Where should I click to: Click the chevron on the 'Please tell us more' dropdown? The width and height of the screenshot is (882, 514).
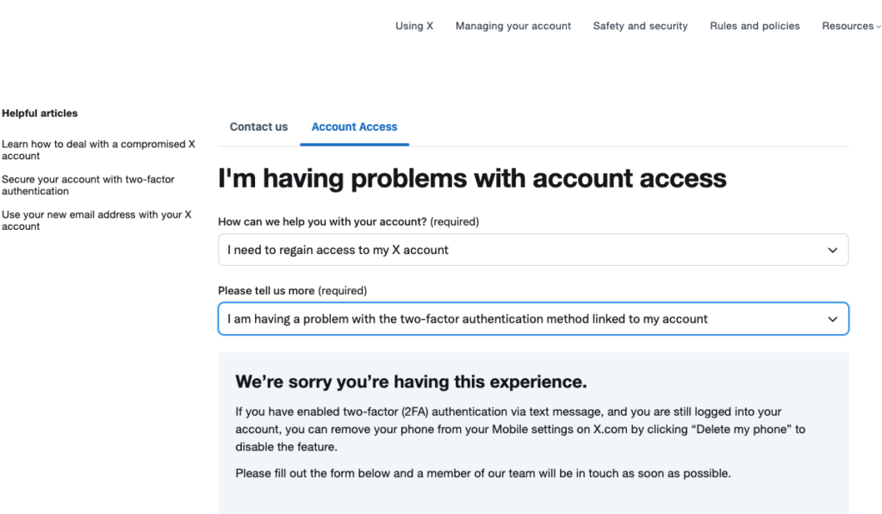click(833, 319)
